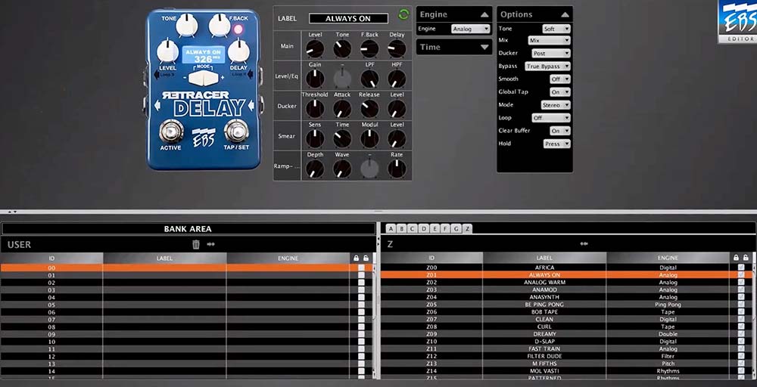Click the MODE selector switch on pedal
The width and height of the screenshot is (757, 387).
pos(204,78)
